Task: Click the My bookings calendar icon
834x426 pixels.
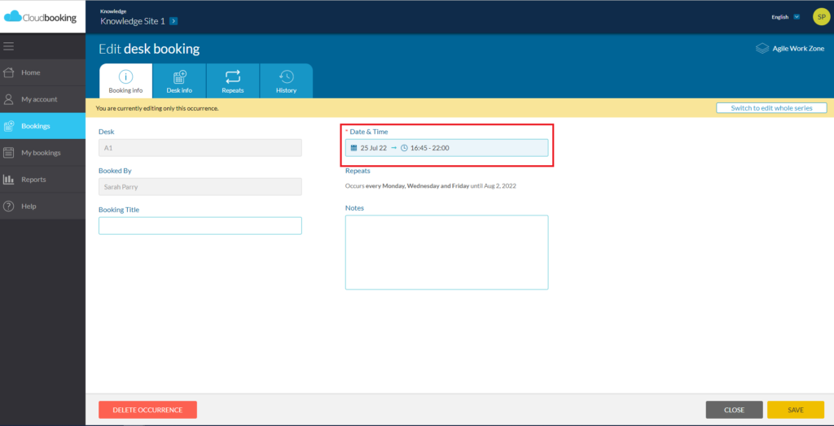Action: click(8, 153)
